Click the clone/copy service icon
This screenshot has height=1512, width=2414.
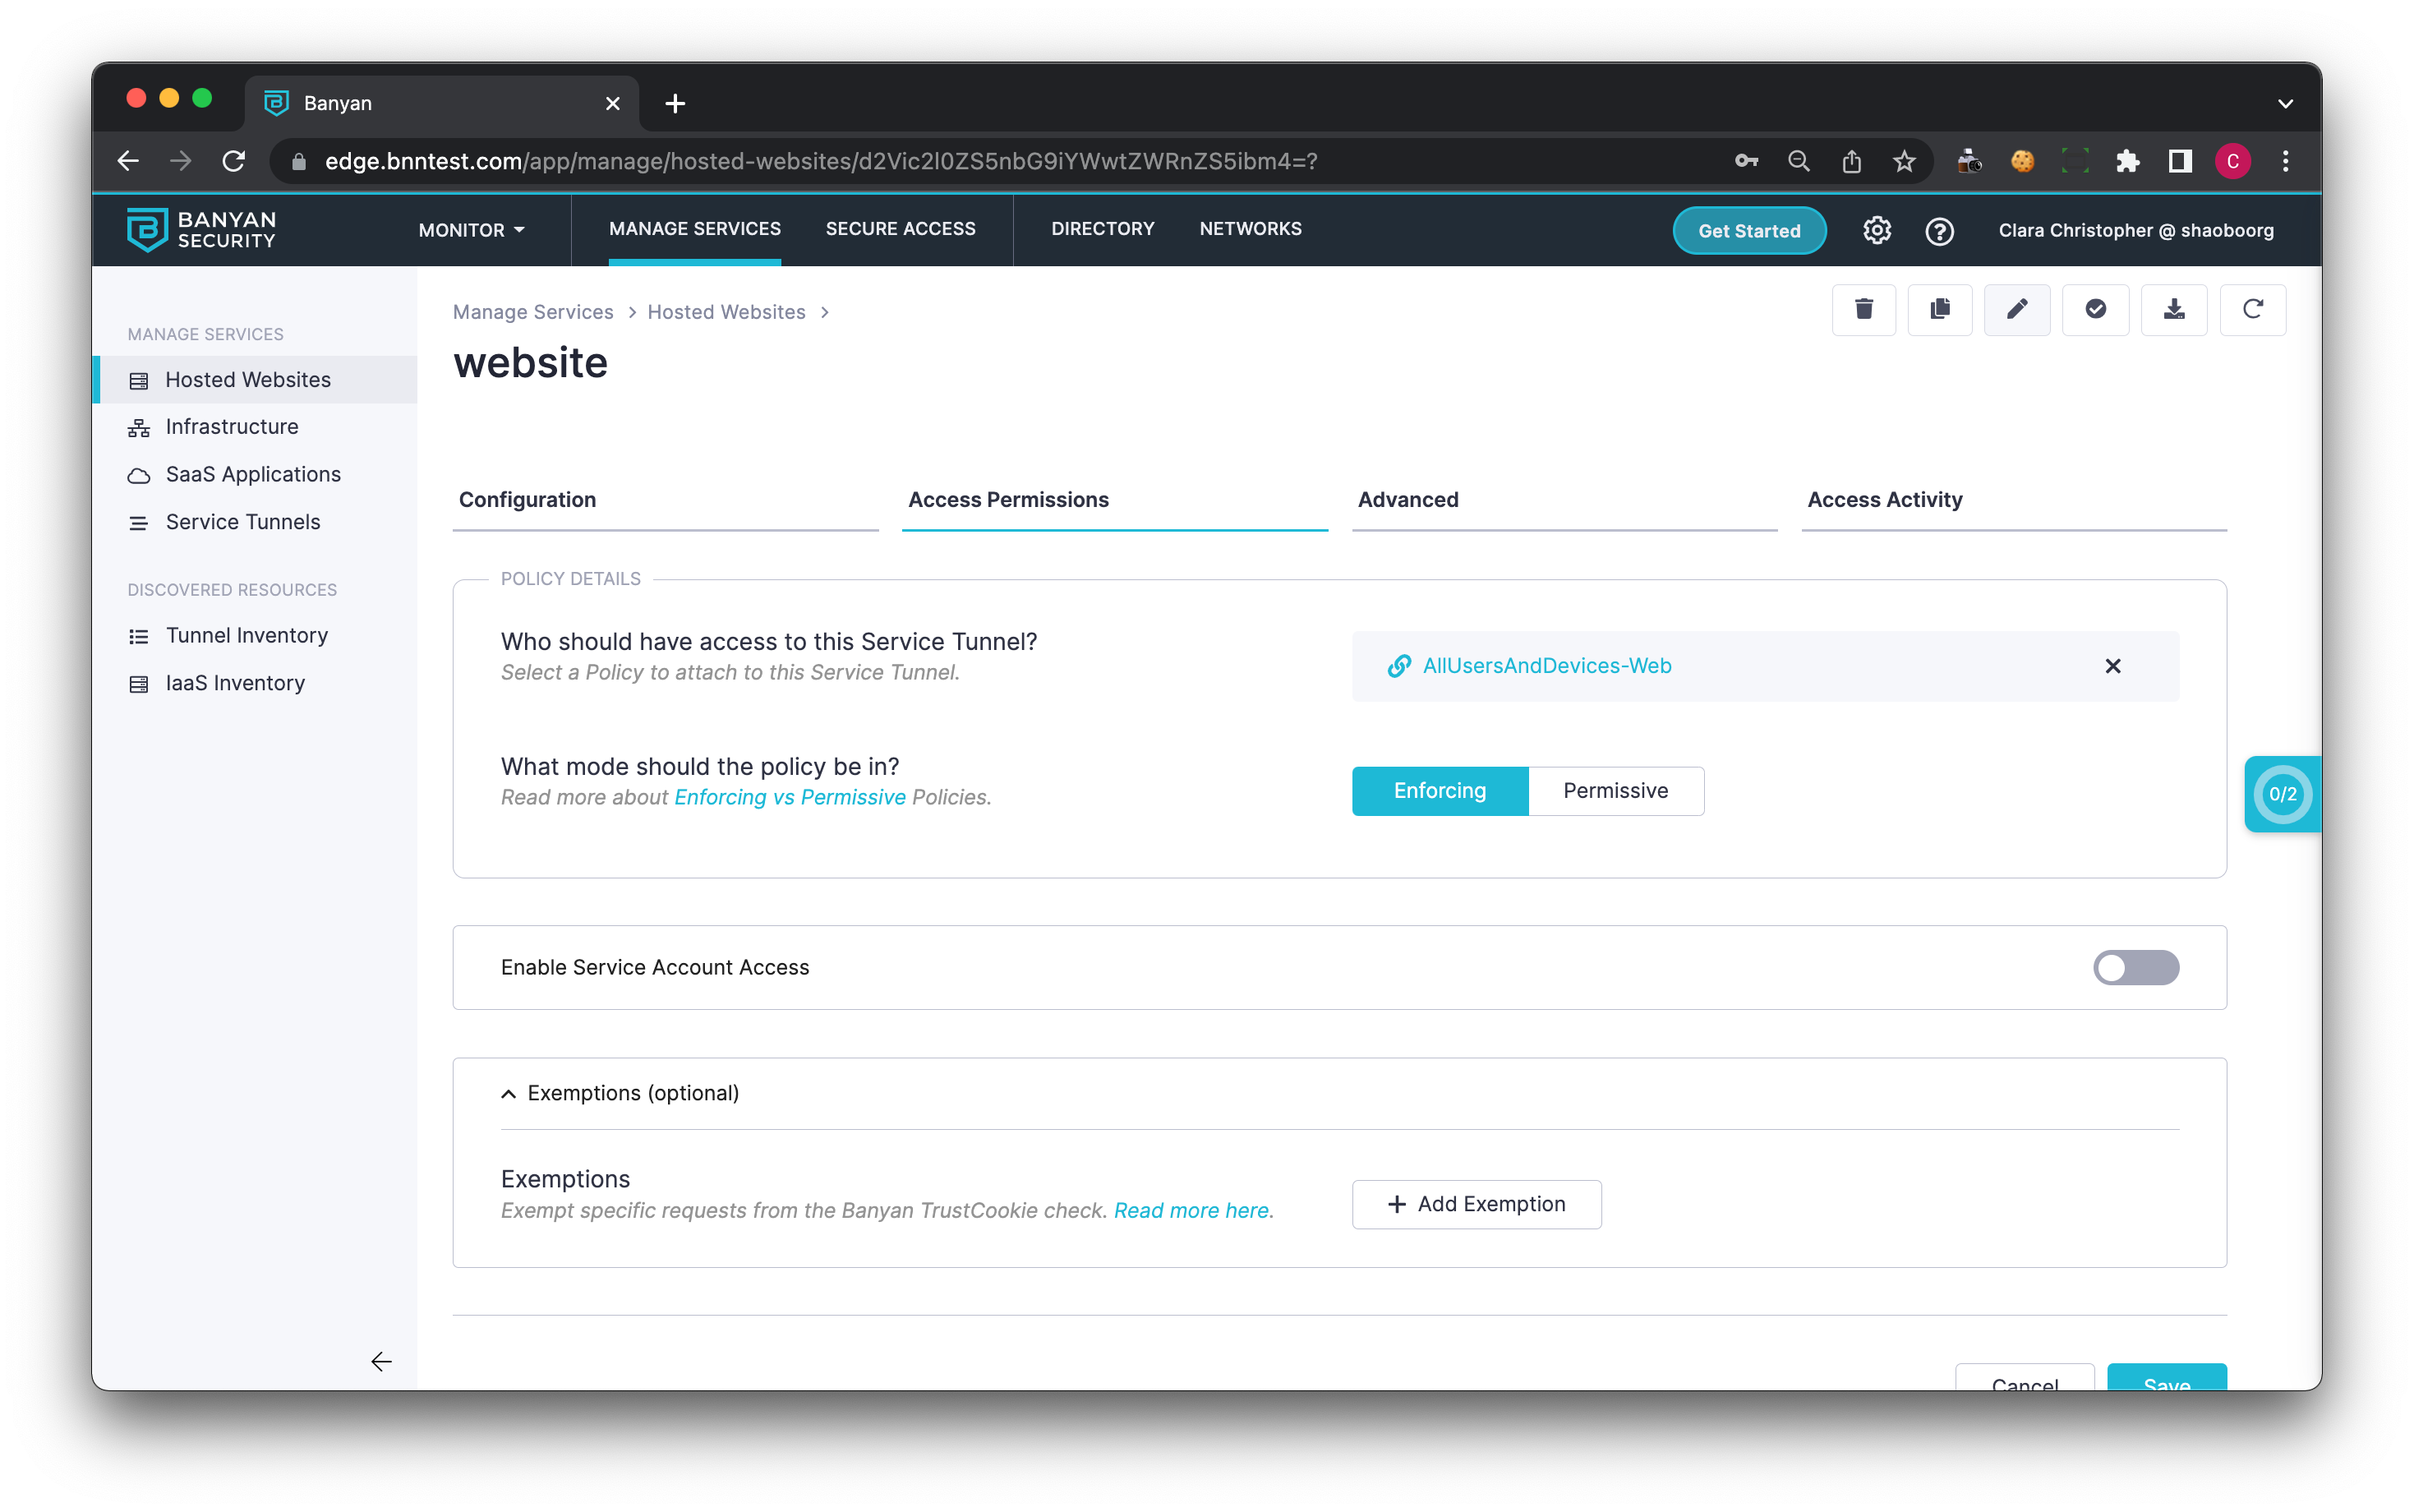coord(1939,310)
